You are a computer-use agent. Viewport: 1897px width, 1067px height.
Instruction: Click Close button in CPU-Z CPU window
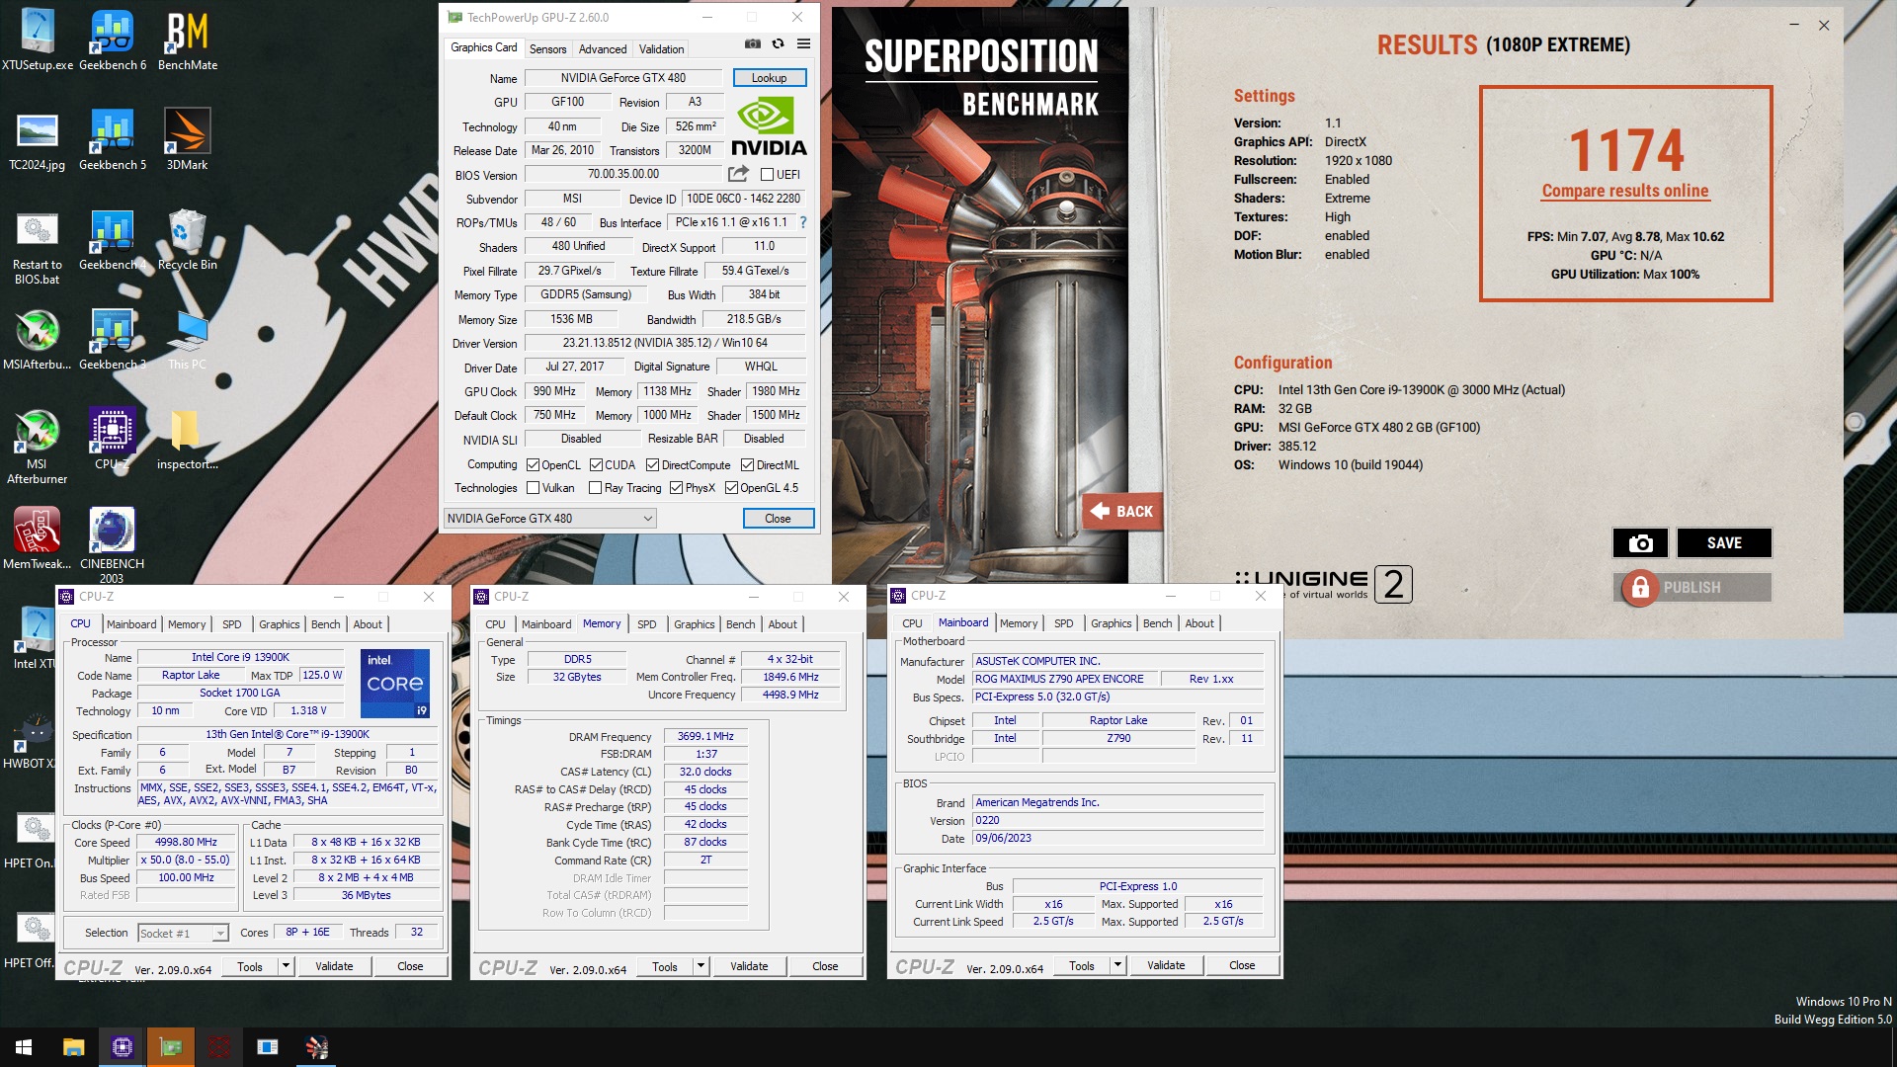coord(410,966)
